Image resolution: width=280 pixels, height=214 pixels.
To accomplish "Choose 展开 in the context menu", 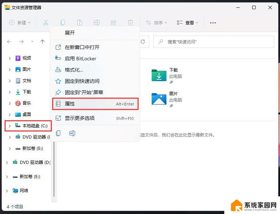I will pyautogui.click(x=95, y=33).
